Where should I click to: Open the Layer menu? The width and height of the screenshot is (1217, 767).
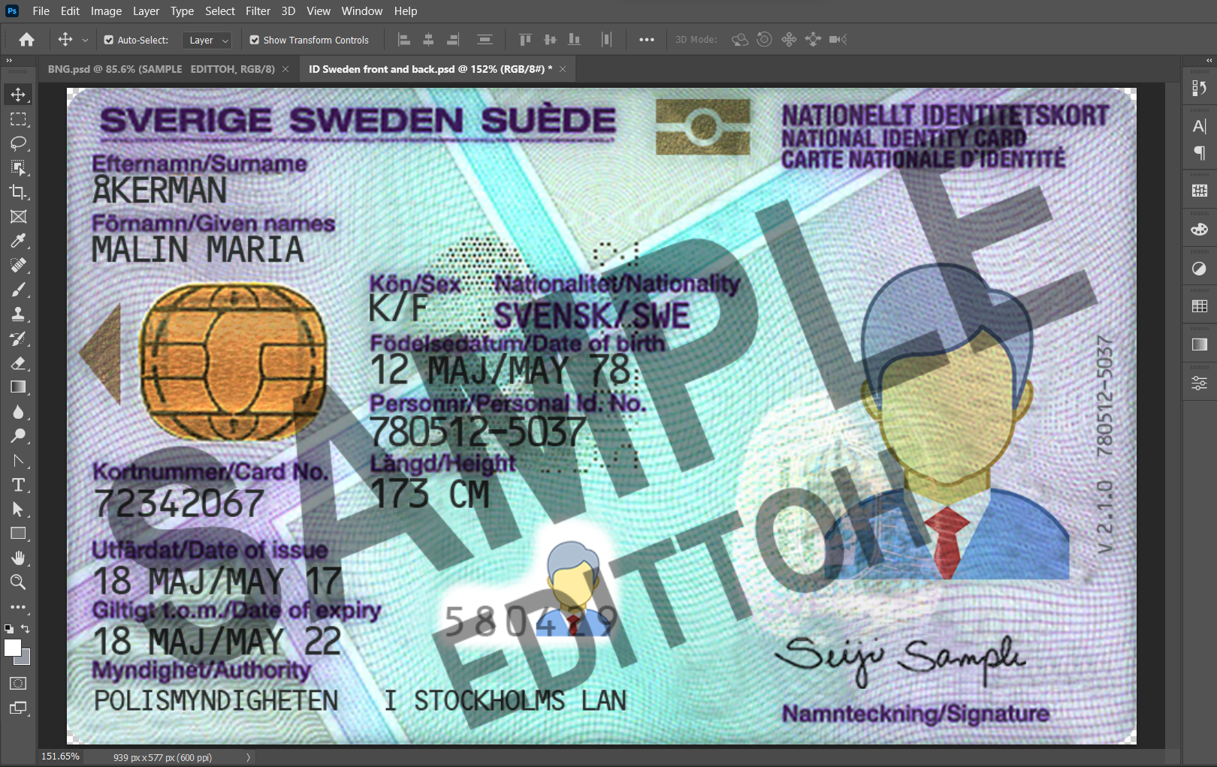click(x=146, y=11)
